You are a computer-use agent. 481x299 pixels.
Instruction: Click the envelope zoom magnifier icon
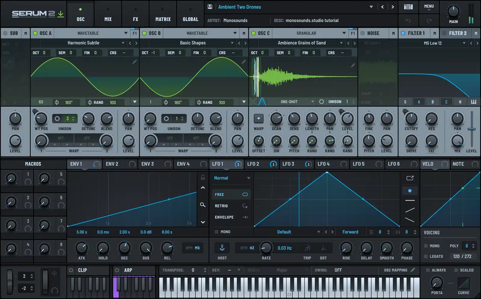pos(203,205)
